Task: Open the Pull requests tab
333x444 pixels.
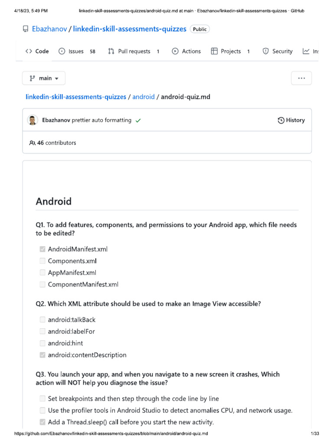Action: point(134,51)
